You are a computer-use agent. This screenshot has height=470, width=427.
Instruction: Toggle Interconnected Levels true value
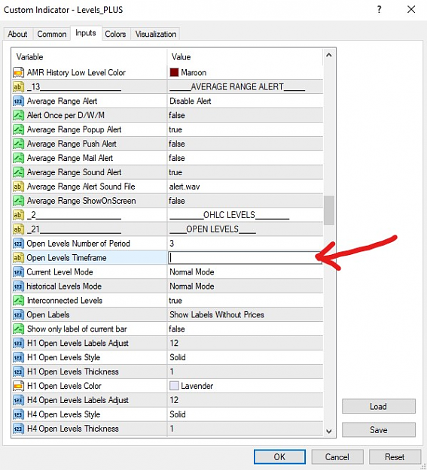pyautogui.click(x=246, y=300)
